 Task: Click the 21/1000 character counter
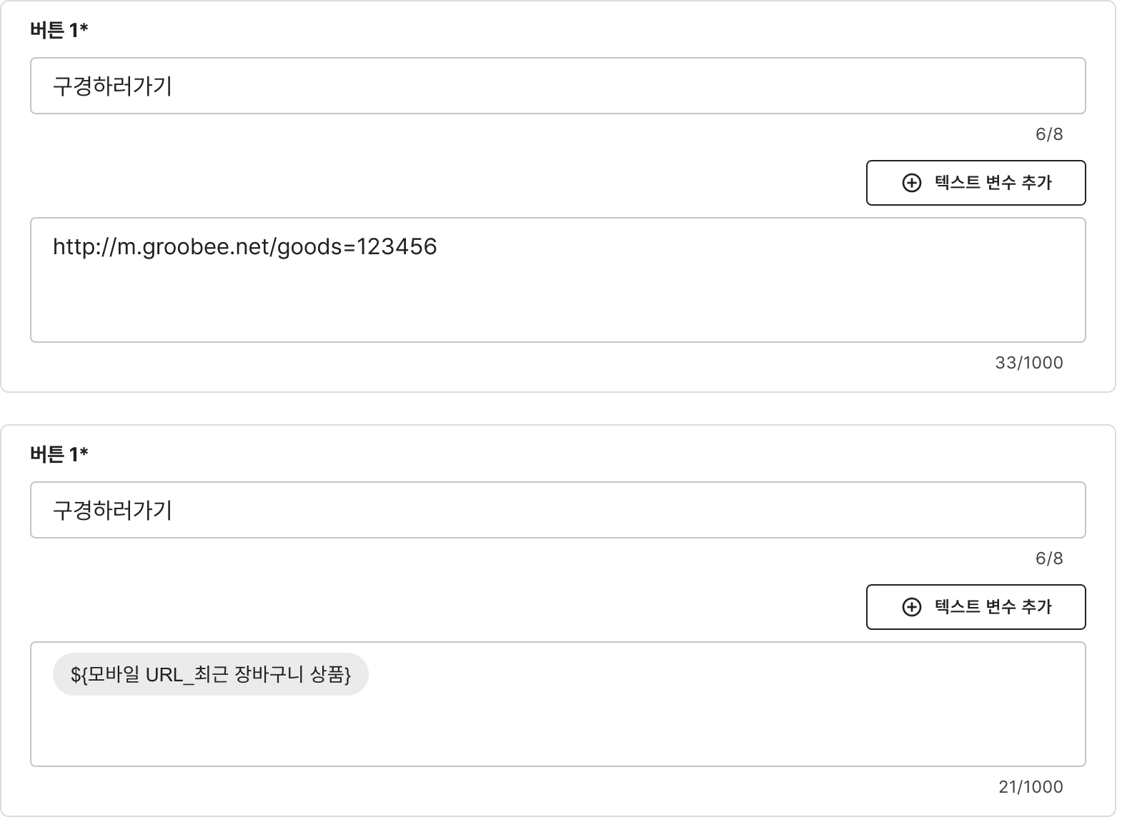click(1030, 787)
